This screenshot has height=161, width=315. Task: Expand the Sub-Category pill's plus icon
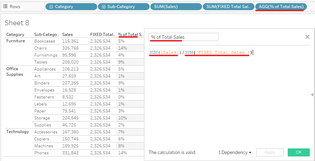click(103, 7)
